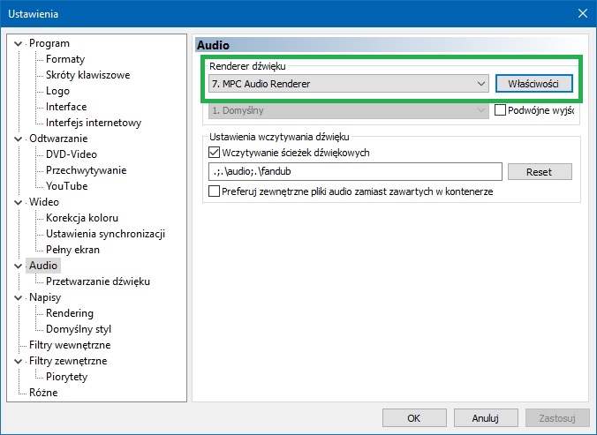This screenshot has height=435, width=597.
Task: Collapse the Odtwarzanie tree node
Action: pos(18,139)
